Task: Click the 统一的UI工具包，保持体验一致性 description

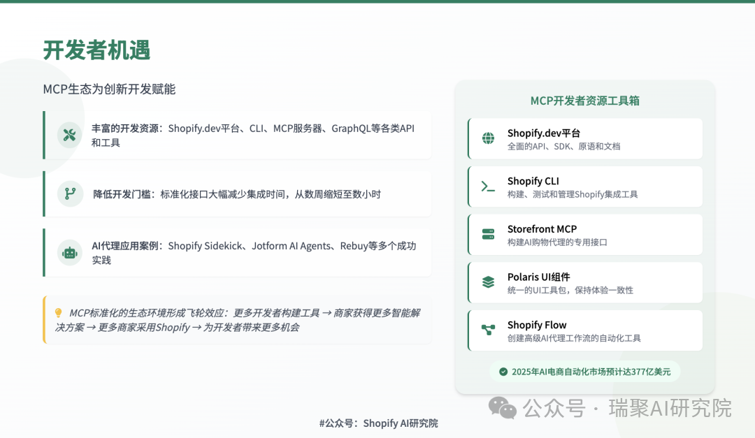Action: pos(570,290)
